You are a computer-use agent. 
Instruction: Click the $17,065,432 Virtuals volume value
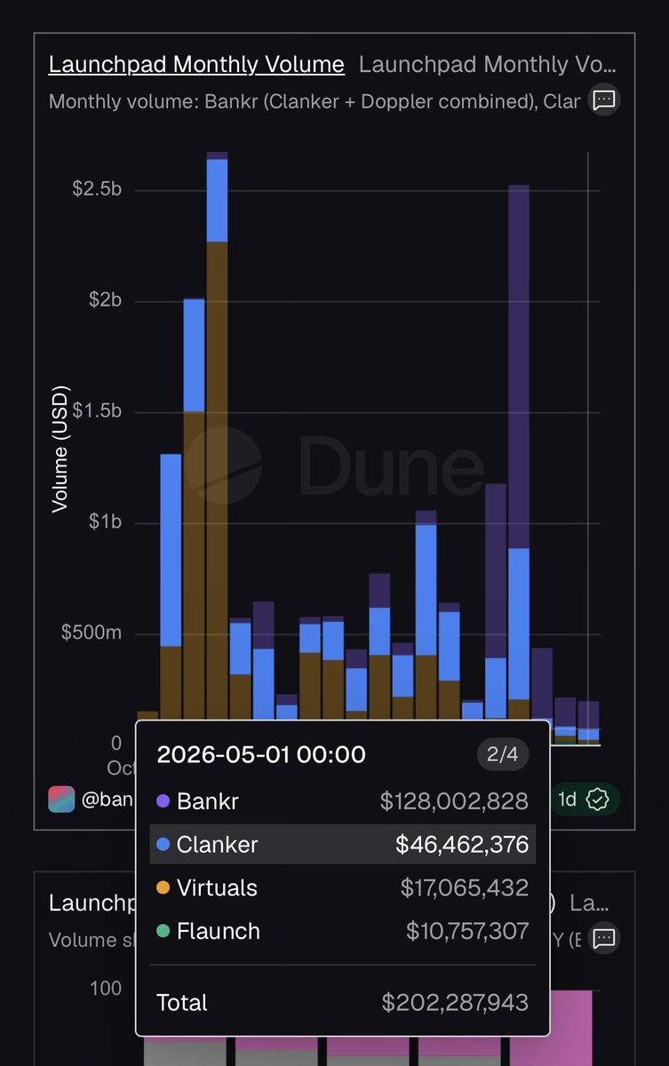[465, 888]
